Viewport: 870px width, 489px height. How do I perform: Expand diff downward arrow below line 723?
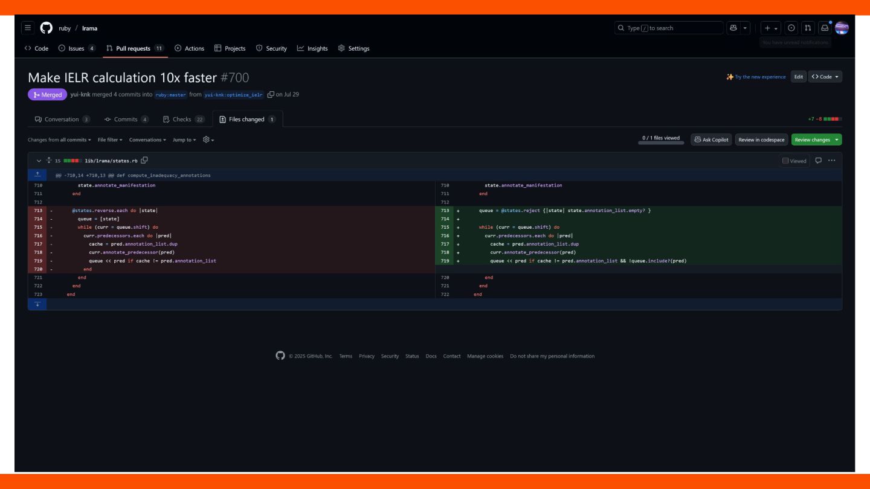(x=37, y=304)
